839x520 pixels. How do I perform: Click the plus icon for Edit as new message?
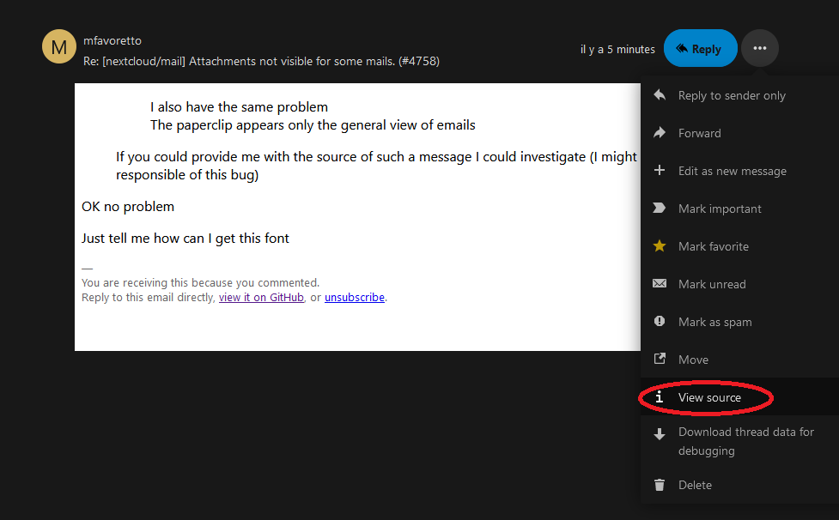660,171
